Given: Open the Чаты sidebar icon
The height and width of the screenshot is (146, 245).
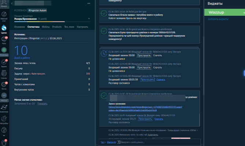Looking at the screenshot, I should (4, 40).
